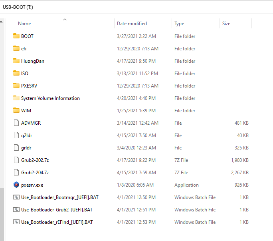Select Use_Bootloader_Bootmgr_[UEFI].BAT name
The height and width of the screenshot is (241, 273).
(x=60, y=197)
